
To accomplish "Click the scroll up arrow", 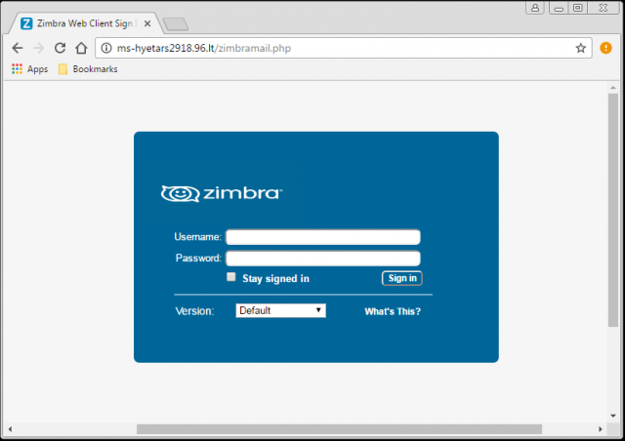I will click(x=613, y=87).
